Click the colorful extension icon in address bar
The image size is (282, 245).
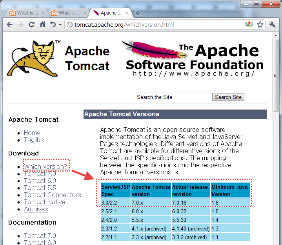coord(249,24)
